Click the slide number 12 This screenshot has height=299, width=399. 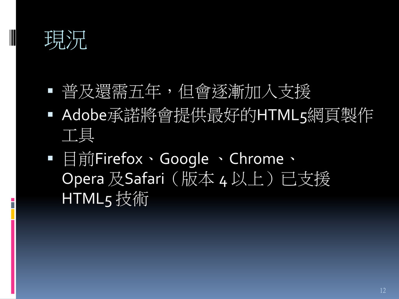click(x=383, y=290)
